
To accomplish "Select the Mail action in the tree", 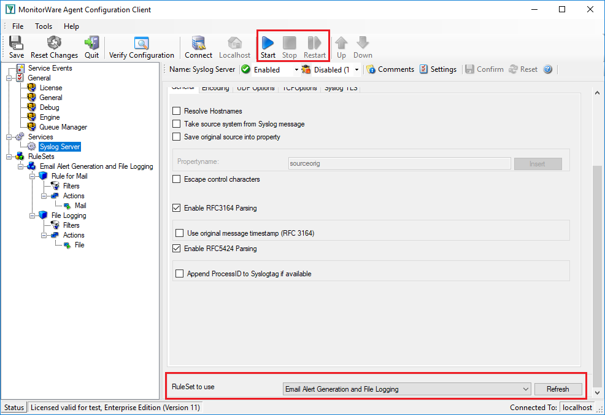I will point(80,206).
